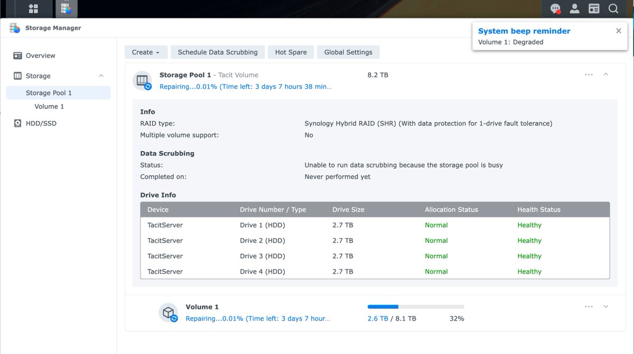Viewport: 634px width, 354px height.
Task: Select Volume 1 in sidebar tree
Action: [x=49, y=107]
